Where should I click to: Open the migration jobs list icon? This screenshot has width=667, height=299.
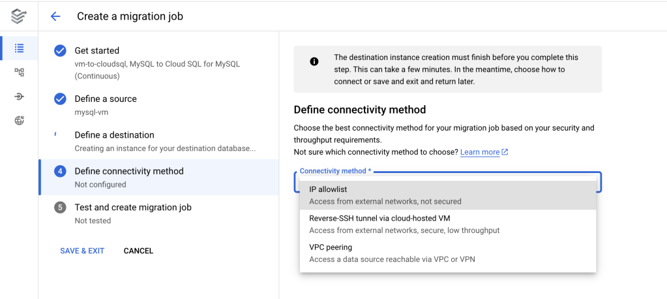pos(19,48)
